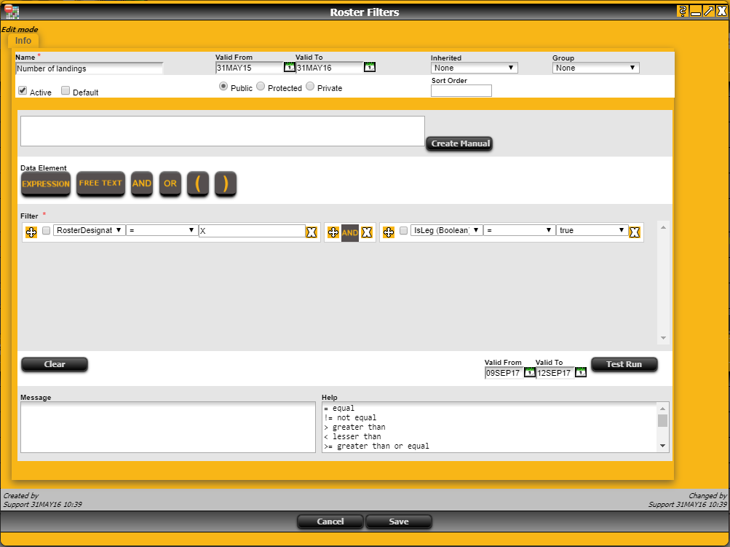Focus the filter value field containing X
Screen dimensions: 730x547
[252, 231]
